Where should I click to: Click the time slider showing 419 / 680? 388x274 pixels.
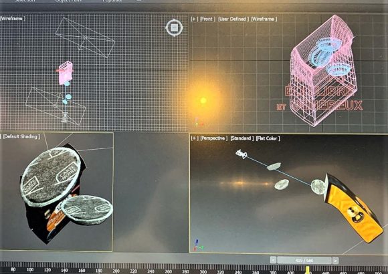304,261
